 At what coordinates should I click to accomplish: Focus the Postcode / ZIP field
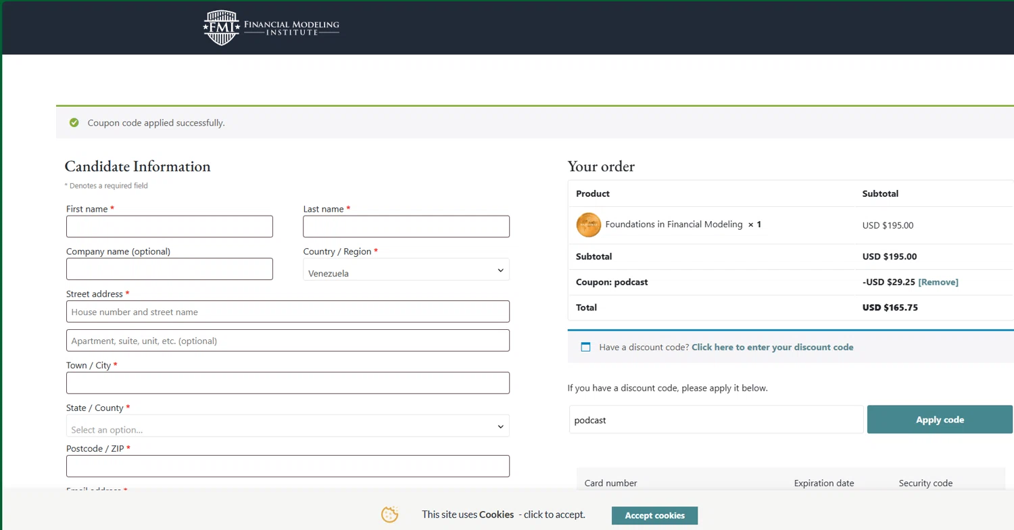(x=288, y=466)
